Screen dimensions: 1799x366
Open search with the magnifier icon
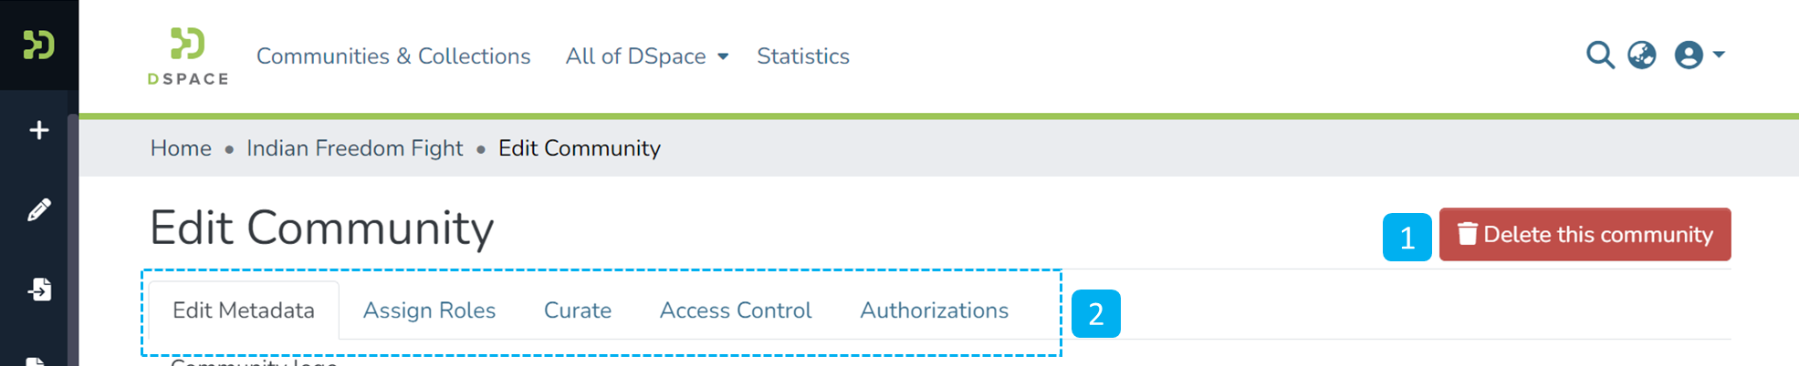1599,56
